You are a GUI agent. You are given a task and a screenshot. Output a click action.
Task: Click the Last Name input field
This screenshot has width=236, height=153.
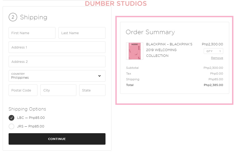coord(82,33)
